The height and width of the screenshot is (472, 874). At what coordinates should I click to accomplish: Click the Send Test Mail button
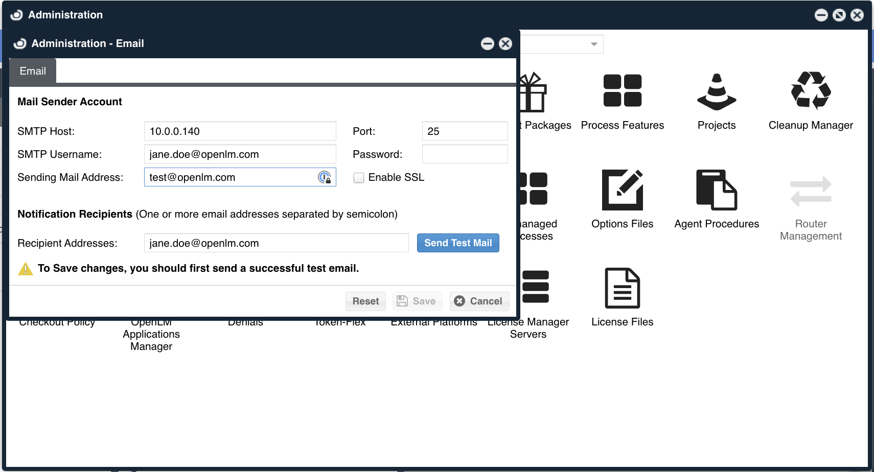(x=458, y=243)
